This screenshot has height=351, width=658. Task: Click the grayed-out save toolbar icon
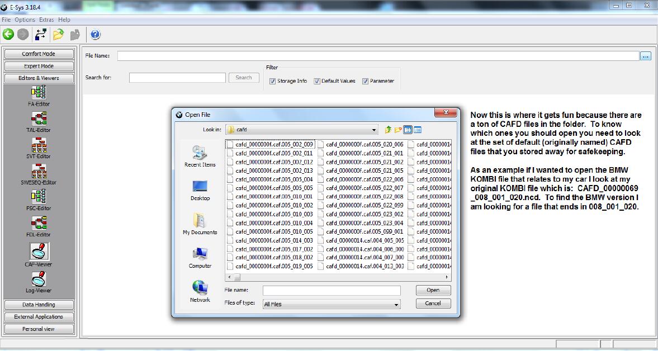pos(75,35)
